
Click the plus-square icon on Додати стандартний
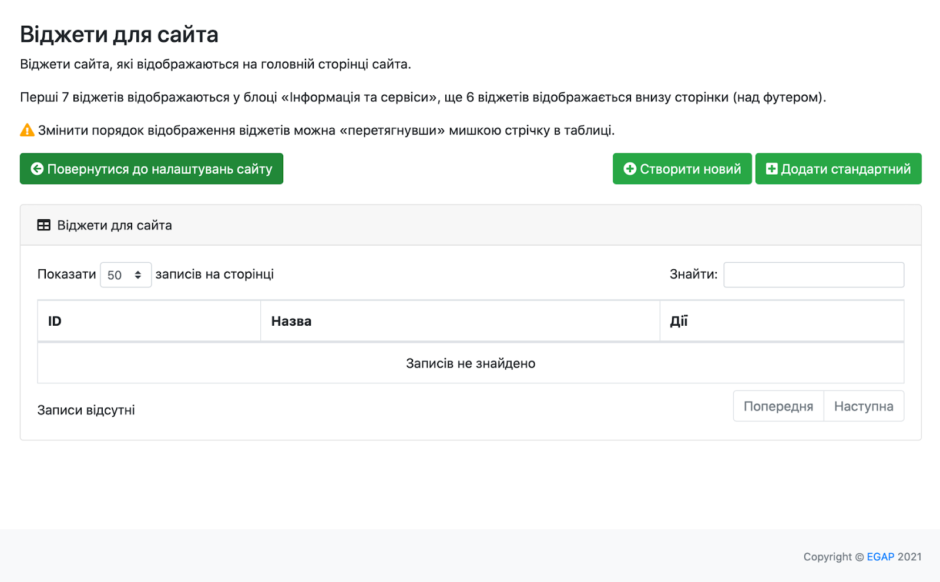[771, 169]
